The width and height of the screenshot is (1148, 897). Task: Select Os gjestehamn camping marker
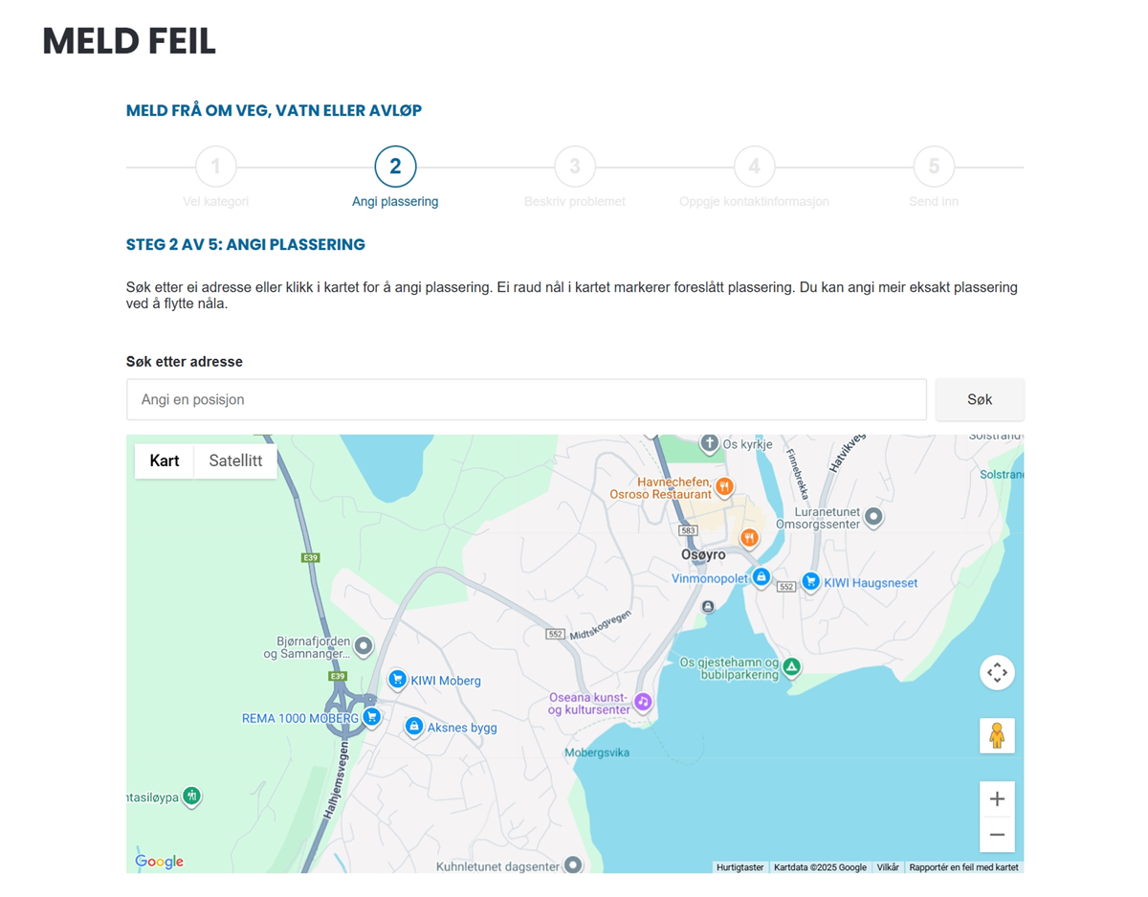791,665
